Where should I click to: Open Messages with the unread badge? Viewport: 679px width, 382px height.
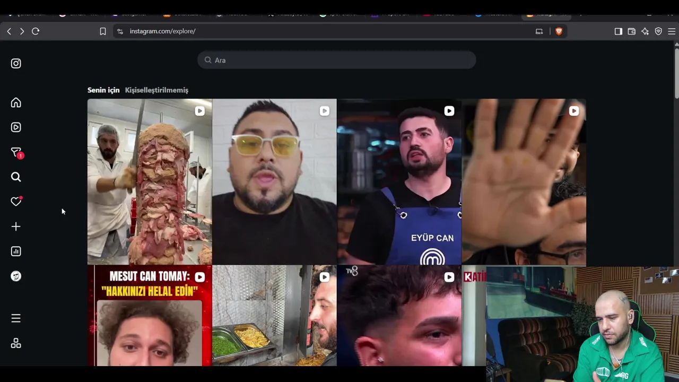coord(16,153)
